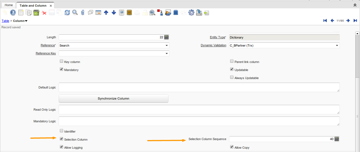Open the Lookup Record magnifier icon
The height and width of the screenshot is (152, 360).
[x=75, y=12]
